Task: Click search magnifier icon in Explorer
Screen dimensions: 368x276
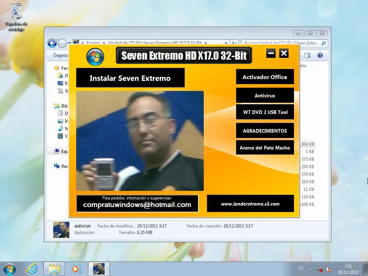Action: (x=324, y=43)
